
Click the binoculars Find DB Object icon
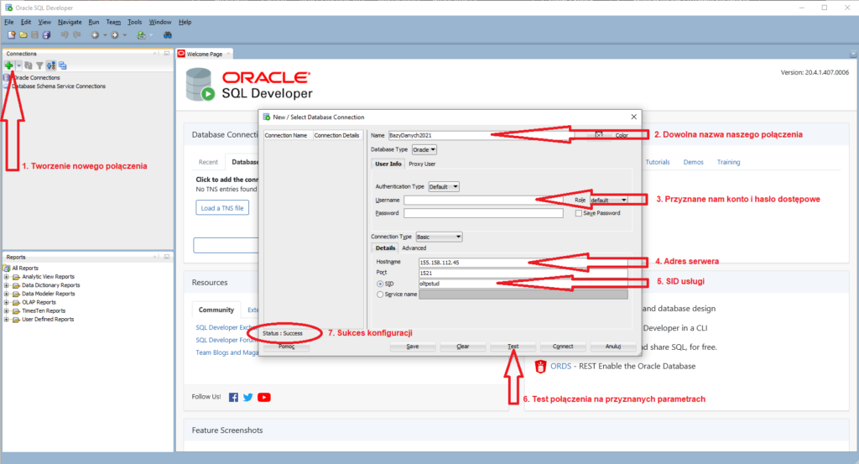(168, 35)
